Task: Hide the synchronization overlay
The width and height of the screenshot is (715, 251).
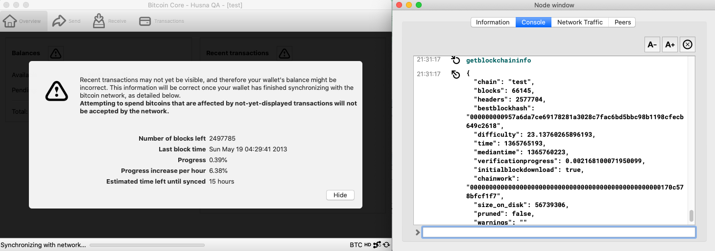Action: click(x=340, y=195)
